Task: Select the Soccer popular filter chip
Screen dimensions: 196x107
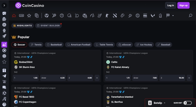Action: pos(19,45)
